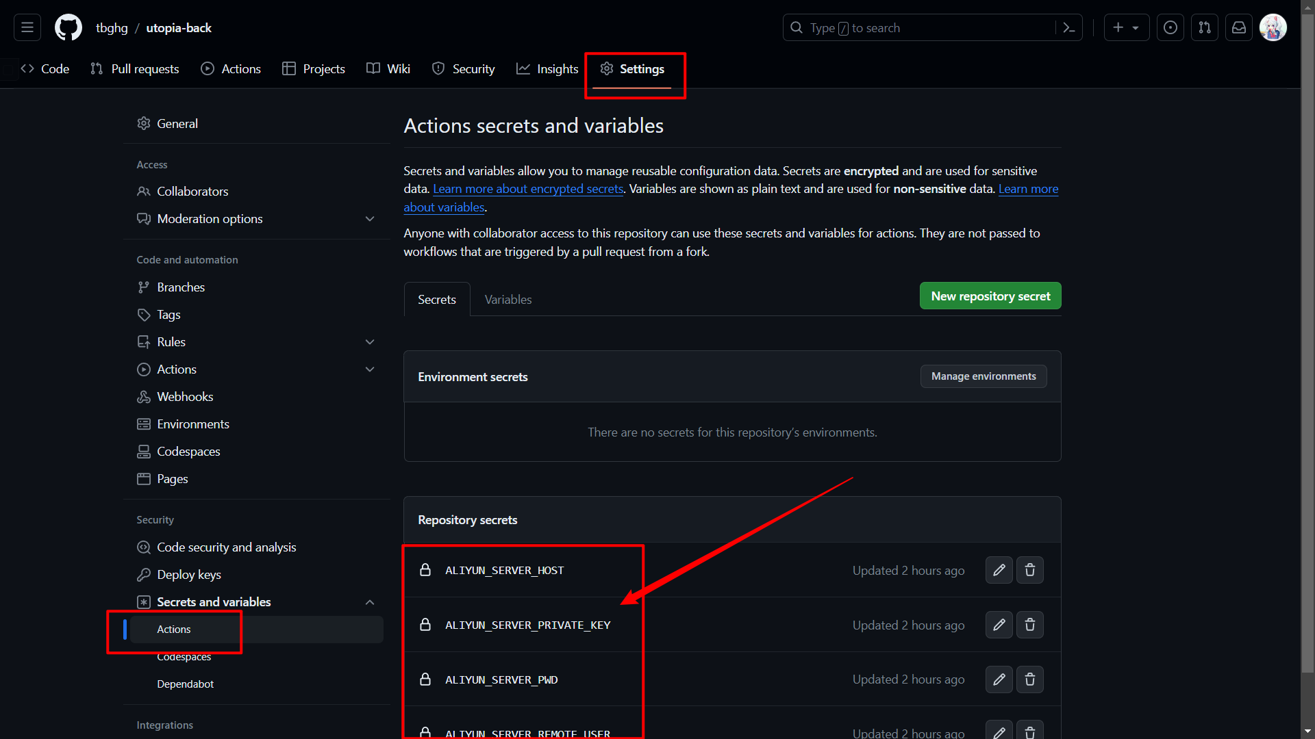The width and height of the screenshot is (1315, 739).
Task: Open the Insights repository tab
Action: [x=547, y=69]
